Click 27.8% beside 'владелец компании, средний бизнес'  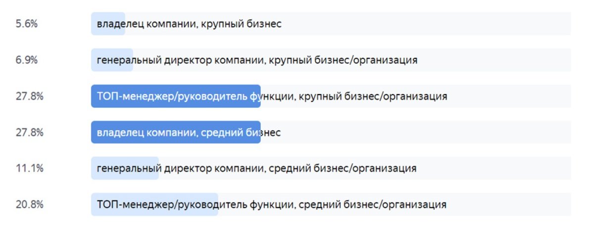[29, 132]
